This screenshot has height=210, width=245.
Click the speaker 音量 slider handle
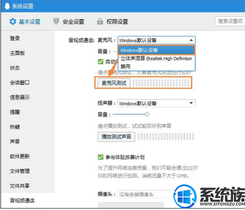(147, 114)
